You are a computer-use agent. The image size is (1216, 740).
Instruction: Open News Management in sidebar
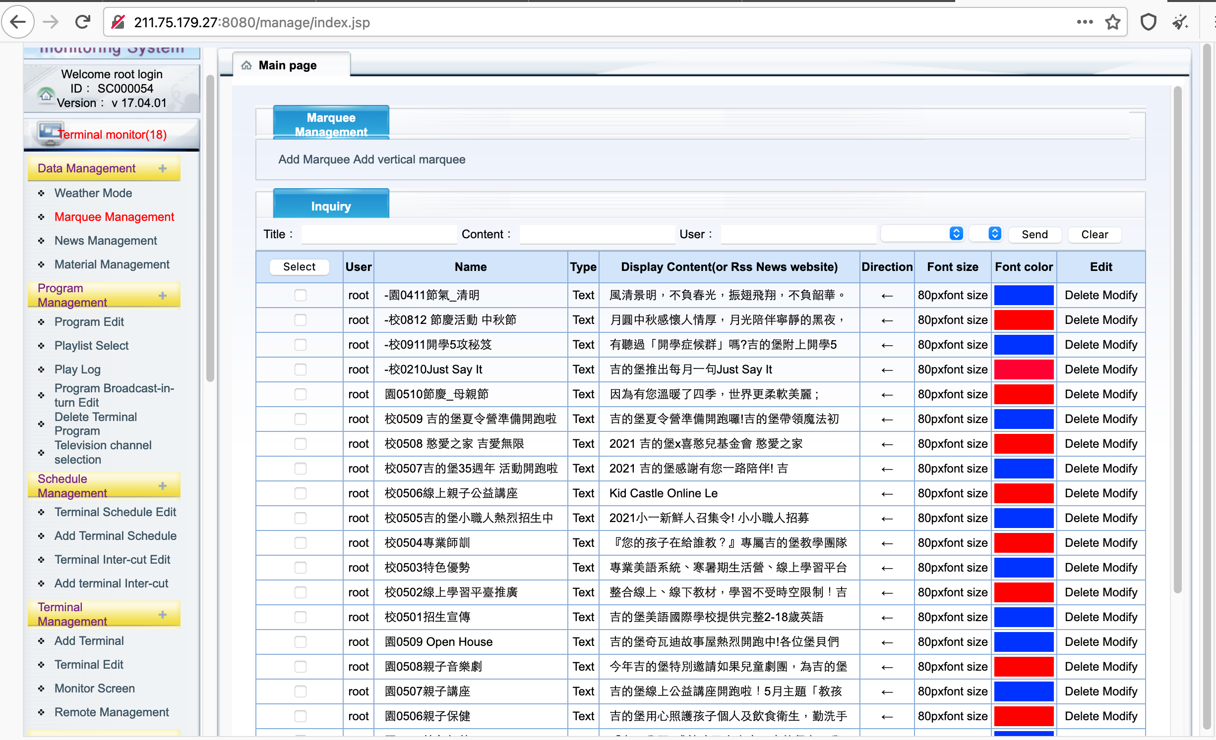click(106, 241)
